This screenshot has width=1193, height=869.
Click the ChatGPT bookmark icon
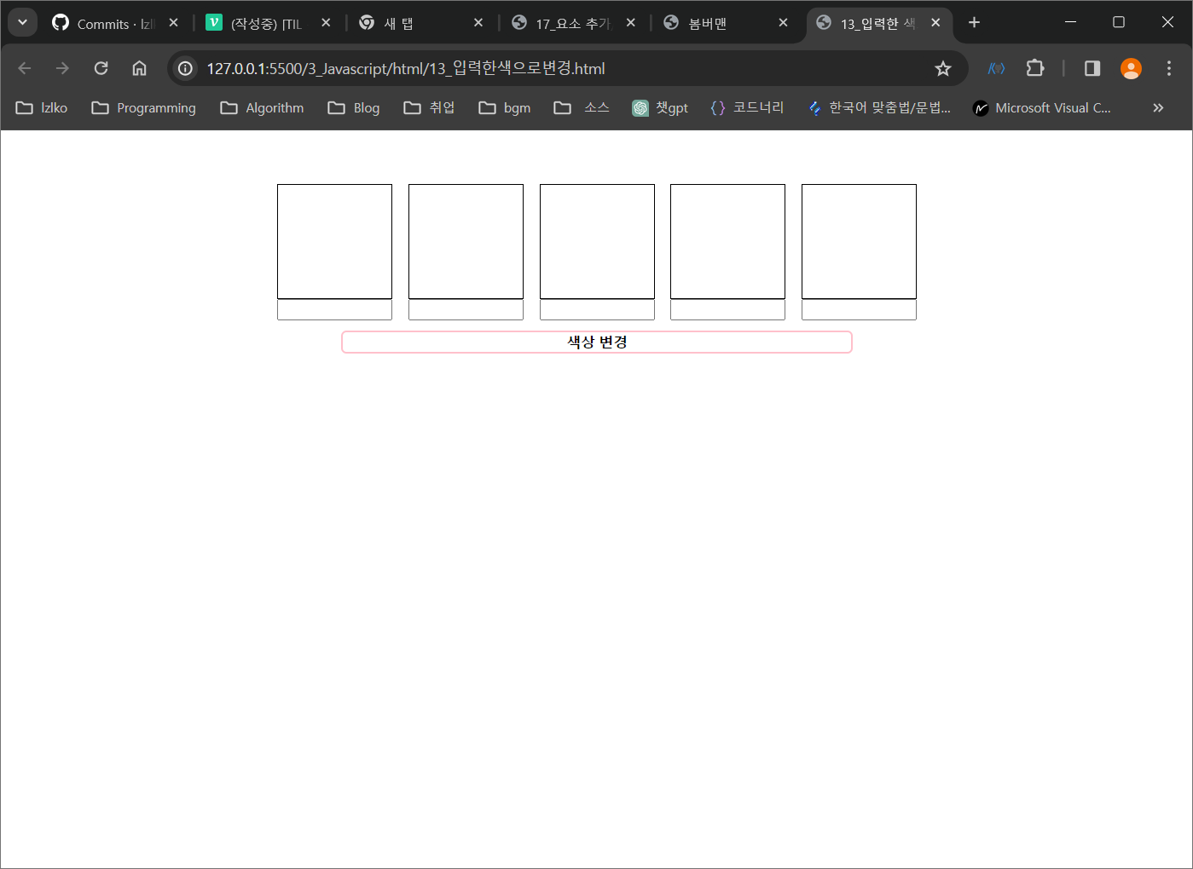pos(640,107)
